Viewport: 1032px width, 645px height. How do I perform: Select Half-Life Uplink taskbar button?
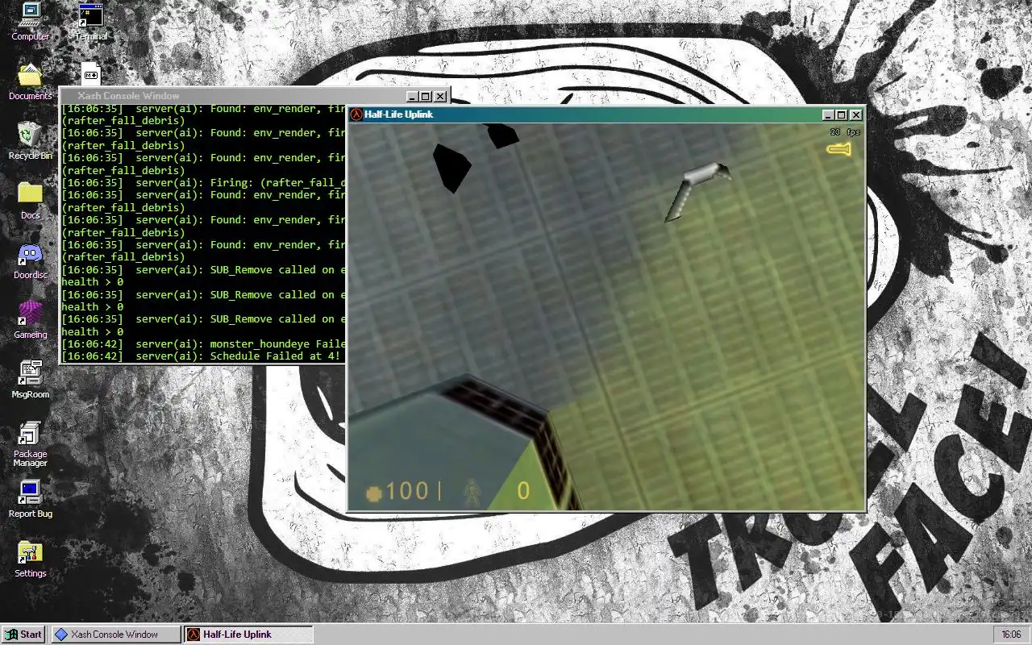[248, 635]
